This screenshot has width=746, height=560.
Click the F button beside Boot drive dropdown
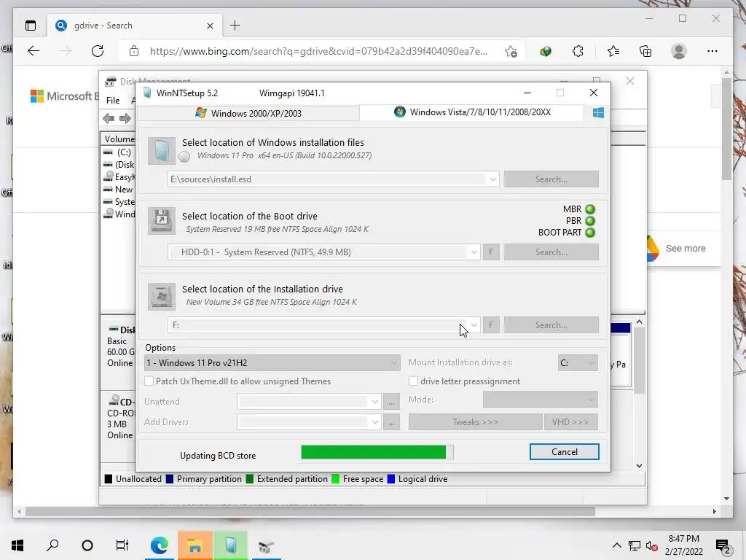[x=491, y=252]
